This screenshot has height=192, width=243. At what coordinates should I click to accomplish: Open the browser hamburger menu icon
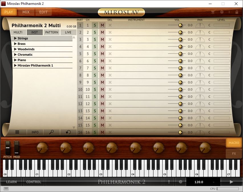tap(17, 132)
